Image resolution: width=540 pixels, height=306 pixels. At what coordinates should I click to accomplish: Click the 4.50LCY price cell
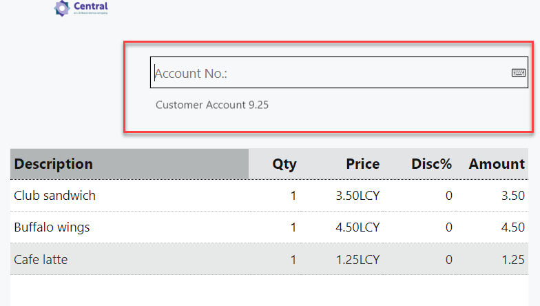[x=357, y=227]
